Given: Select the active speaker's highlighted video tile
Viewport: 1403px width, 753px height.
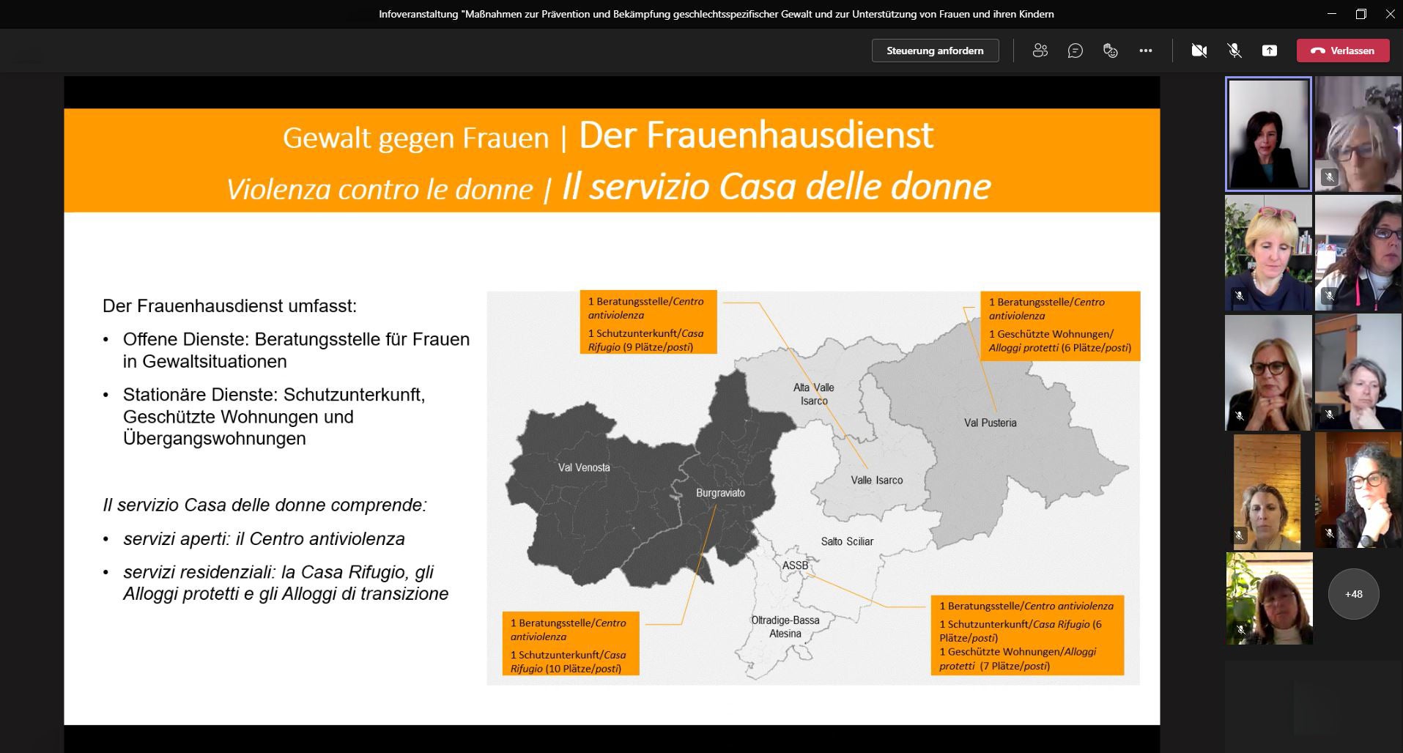Looking at the screenshot, I should (x=1268, y=134).
